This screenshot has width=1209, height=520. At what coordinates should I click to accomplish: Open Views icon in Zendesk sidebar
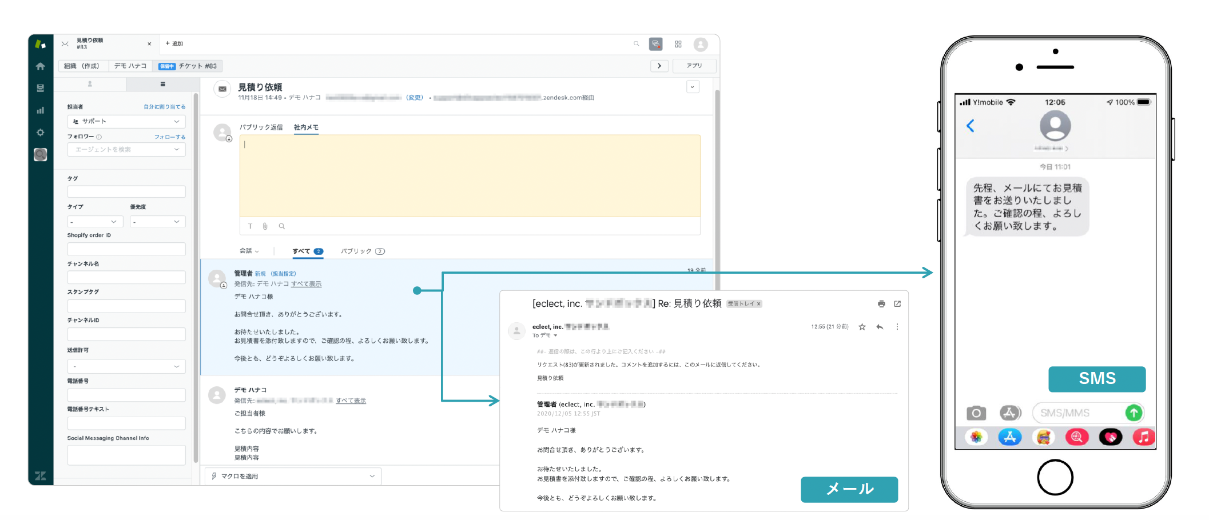click(x=40, y=88)
